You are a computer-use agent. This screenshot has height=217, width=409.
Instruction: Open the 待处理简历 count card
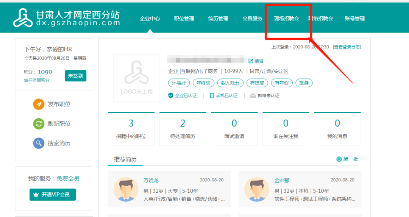[183, 129]
